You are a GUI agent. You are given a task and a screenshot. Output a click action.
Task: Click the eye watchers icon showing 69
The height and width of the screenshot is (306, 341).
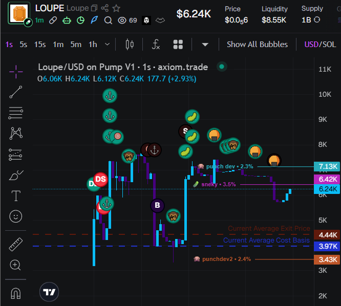click(122, 20)
